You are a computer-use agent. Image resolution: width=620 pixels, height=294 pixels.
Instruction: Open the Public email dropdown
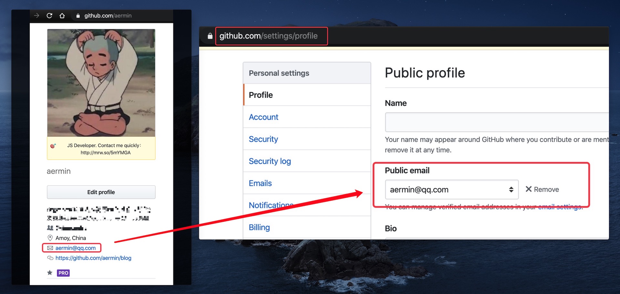click(452, 190)
